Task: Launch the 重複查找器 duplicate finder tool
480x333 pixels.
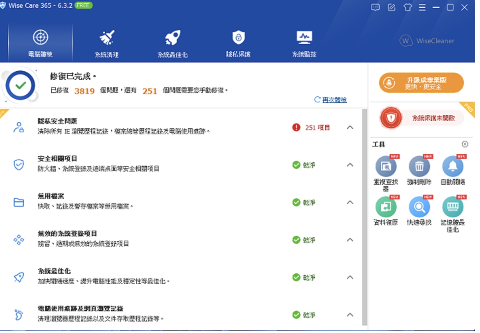Action: click(386, 173)
